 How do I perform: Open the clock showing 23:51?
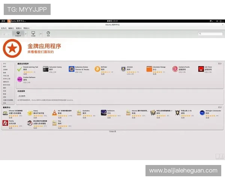[112, 21]
